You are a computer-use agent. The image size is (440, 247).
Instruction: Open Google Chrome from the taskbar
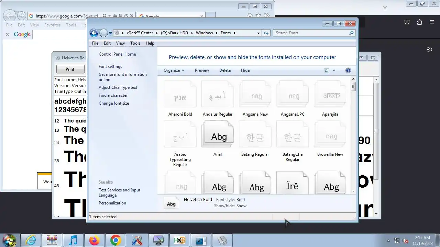tap(115, 240)
